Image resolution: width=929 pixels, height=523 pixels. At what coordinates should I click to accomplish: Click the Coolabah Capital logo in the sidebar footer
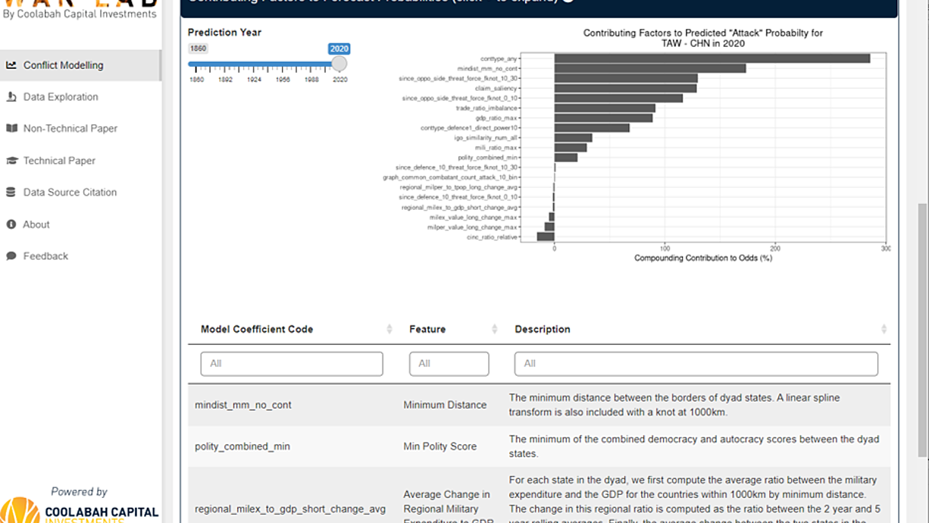click(80, 510)
